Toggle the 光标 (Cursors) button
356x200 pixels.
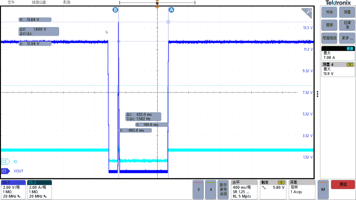[330, 12]
